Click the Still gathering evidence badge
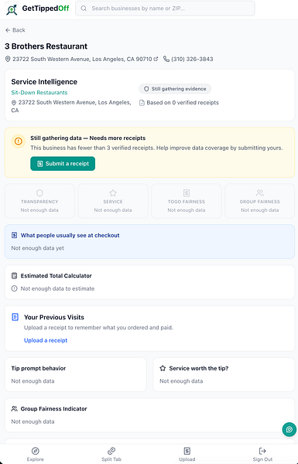The image size is (298, 464). point(175,89)
